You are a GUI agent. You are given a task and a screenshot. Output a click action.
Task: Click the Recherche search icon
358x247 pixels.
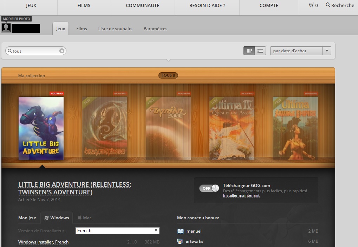point(328,5)
